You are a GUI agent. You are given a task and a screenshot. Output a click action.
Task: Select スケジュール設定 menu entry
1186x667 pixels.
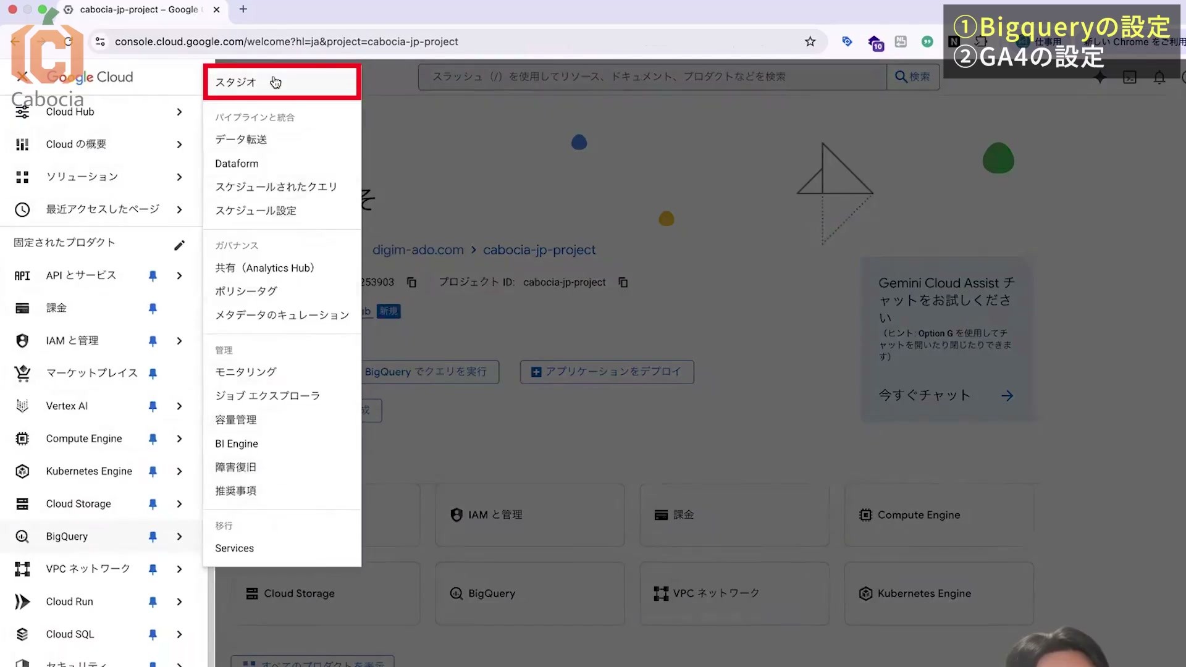point(256,211)
